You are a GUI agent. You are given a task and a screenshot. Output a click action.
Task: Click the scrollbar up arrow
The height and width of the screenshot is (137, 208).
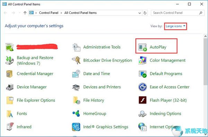[x=206, y=36]
